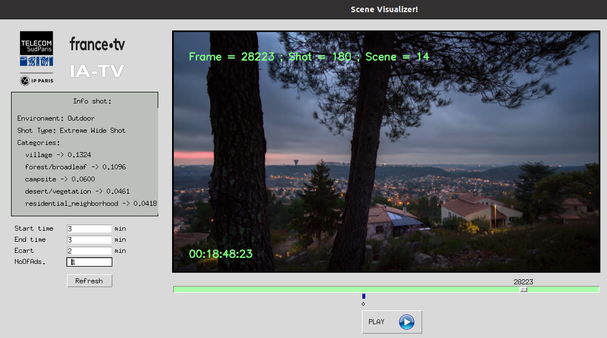Click the blue ad marker below the timeline
The width and height of the screenshot is (607, 338).
click(364, 297)
